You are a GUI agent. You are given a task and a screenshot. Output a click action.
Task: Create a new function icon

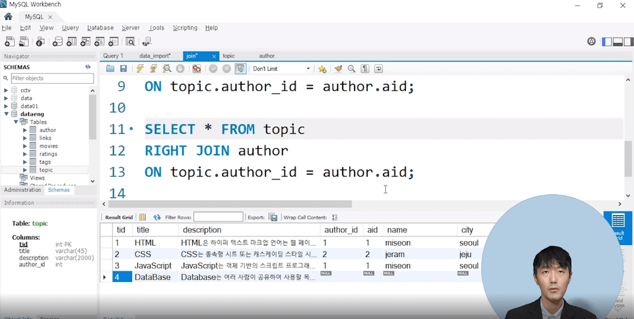point(114,41)
